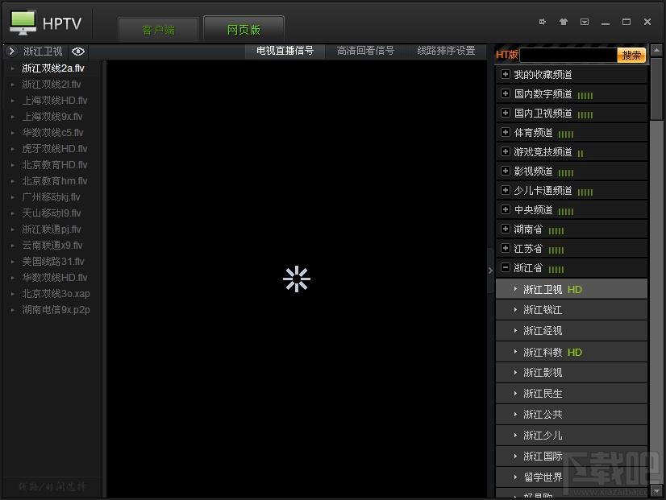Collapse the right channel panel arrow handle

(x=490, y=271)
